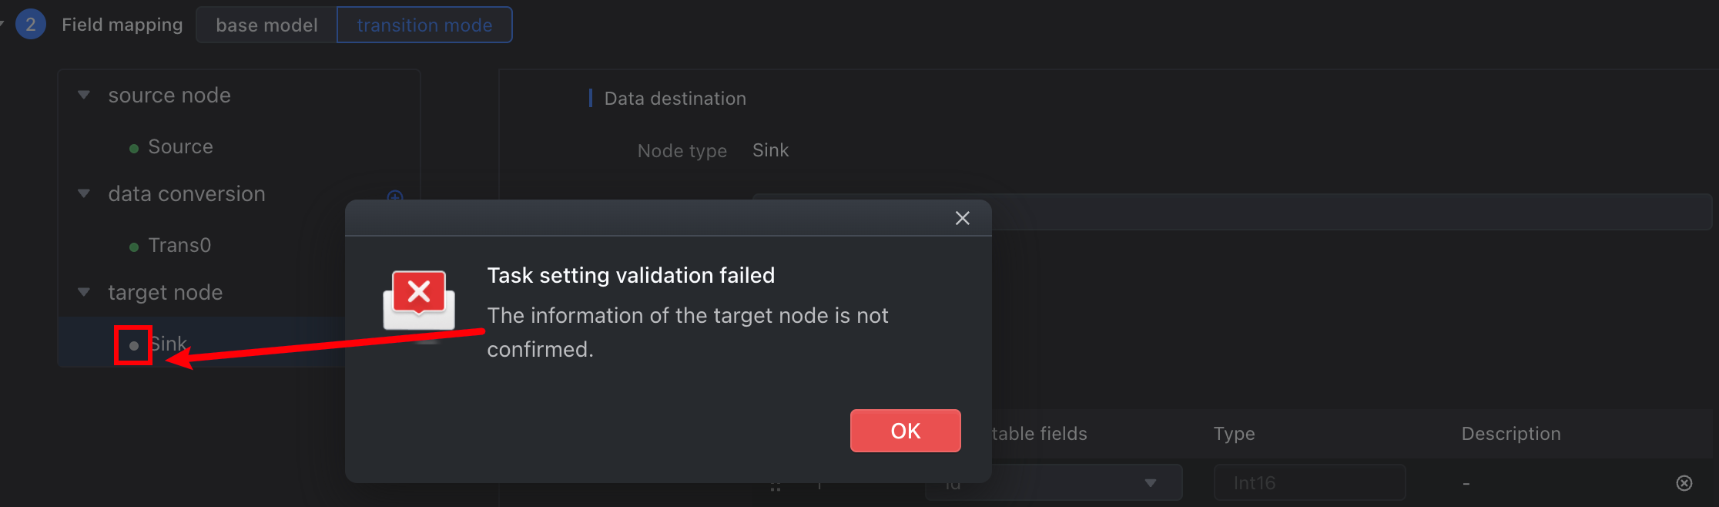
Task: Click the grey status dot beside Sink
Action: coord(134,346)
